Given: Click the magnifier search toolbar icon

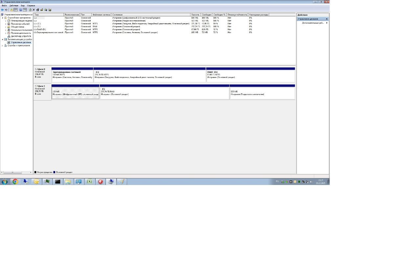Looking at the screenshot, I should (x=46, y=10).
